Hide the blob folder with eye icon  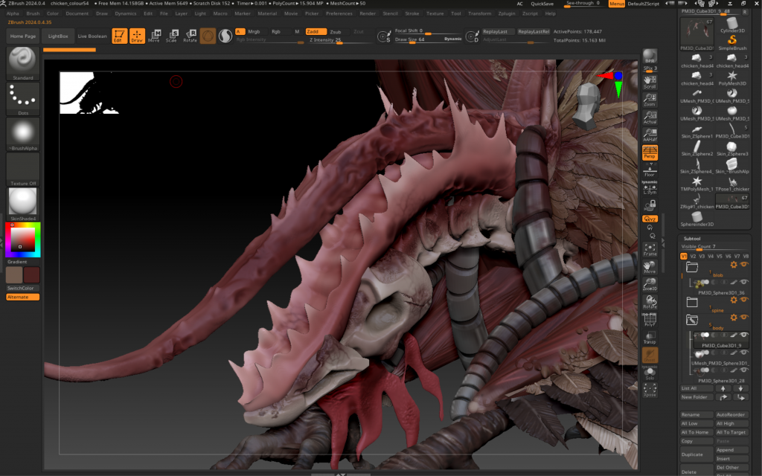(745, 264)
